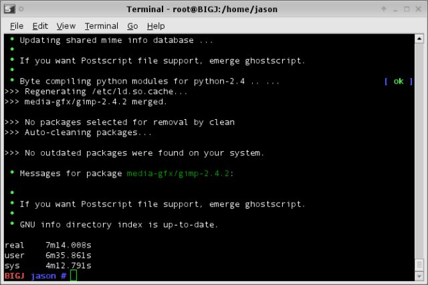Open the Edit menu
Screen dimensions: 428x285
pyautogui.click(x=40, y=26)
